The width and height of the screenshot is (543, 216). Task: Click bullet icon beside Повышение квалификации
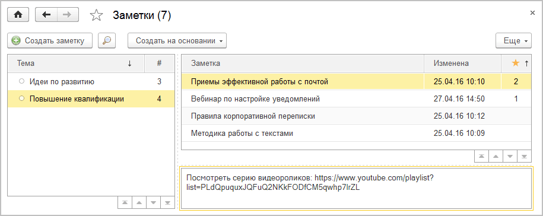pyautogui.click(x=22, y=99)
